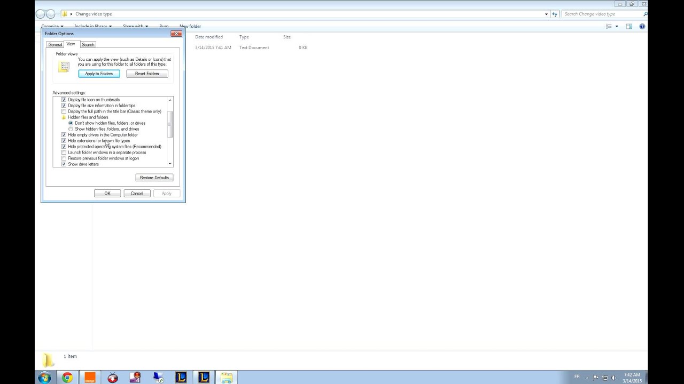Click the Apply to Folders button
The image size is (684, 384).
point(99,73)
